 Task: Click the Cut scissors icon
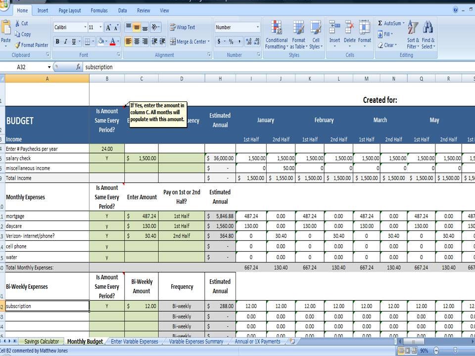point(17,23)
